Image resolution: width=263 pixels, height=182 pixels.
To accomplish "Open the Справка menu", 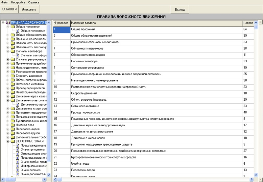I will tap(34, 2).
